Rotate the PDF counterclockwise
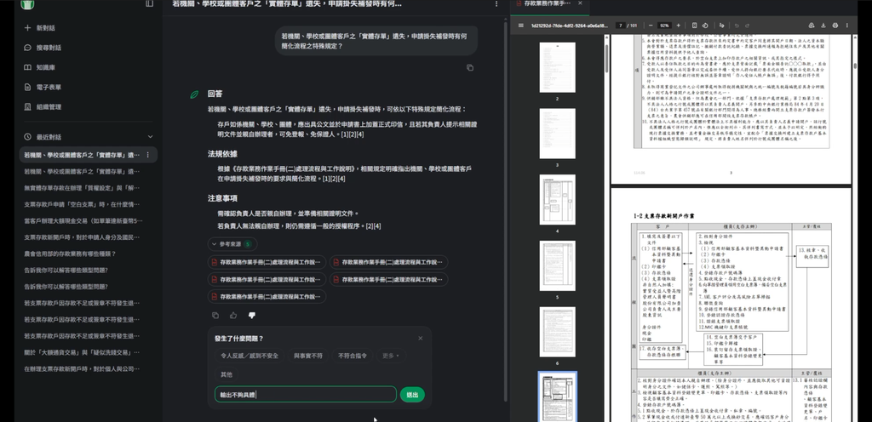Image resolution: width=872 pixels, height=422 pixels. [705, 26]
